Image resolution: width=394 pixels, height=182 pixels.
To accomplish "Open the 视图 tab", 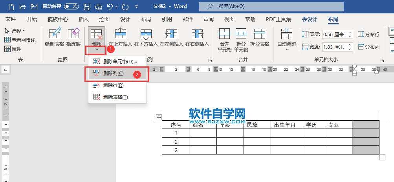I will click(229, 19).
